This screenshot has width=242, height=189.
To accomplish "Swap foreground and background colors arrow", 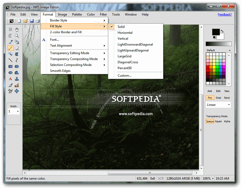I will click(222, 31).
